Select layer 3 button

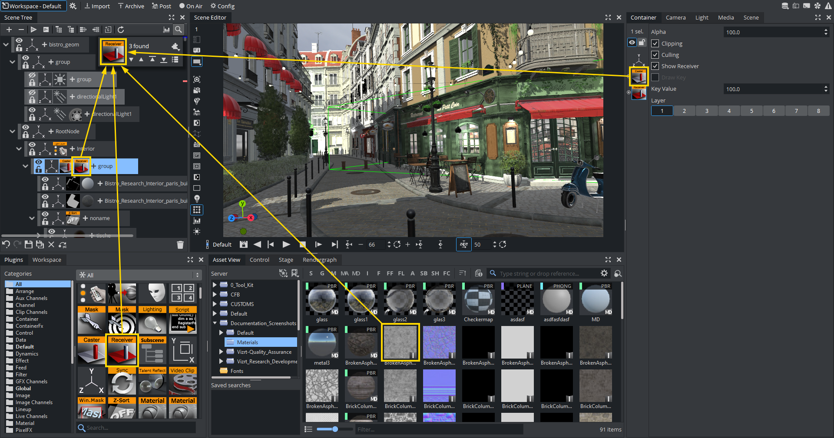[706, 111]
